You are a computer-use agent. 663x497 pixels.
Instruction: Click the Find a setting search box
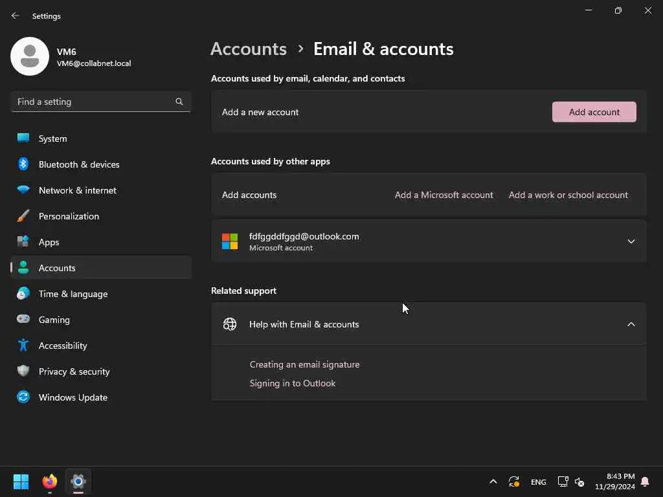click(x=94, y=102)
